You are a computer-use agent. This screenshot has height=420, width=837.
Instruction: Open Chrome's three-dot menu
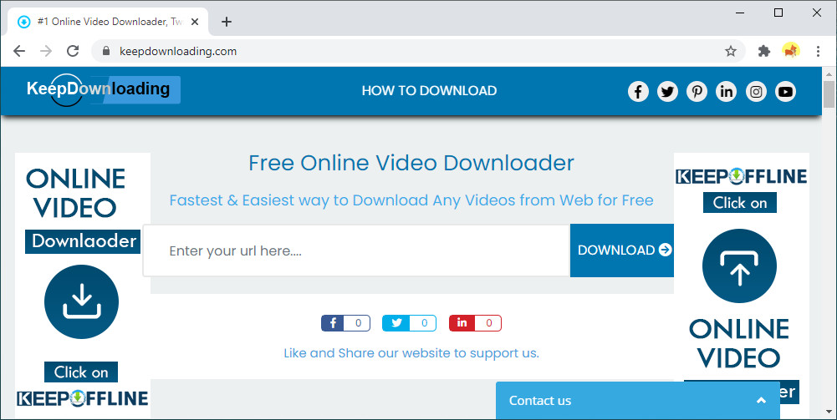[x=818, y=51]
